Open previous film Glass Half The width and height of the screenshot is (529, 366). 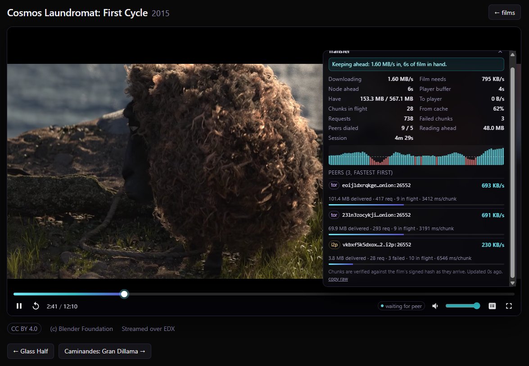[x=31, y=351]
